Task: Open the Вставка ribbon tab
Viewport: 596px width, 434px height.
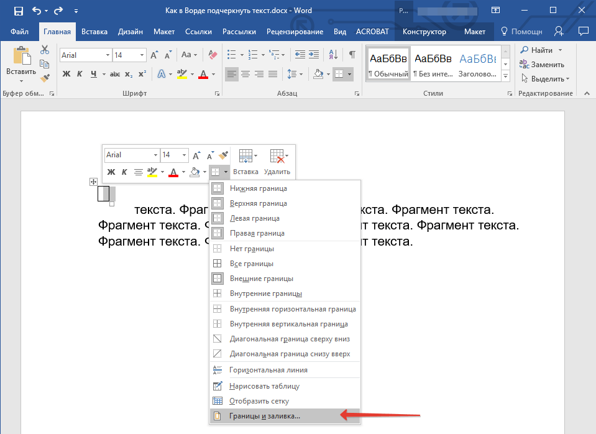Action: point(94,32)
